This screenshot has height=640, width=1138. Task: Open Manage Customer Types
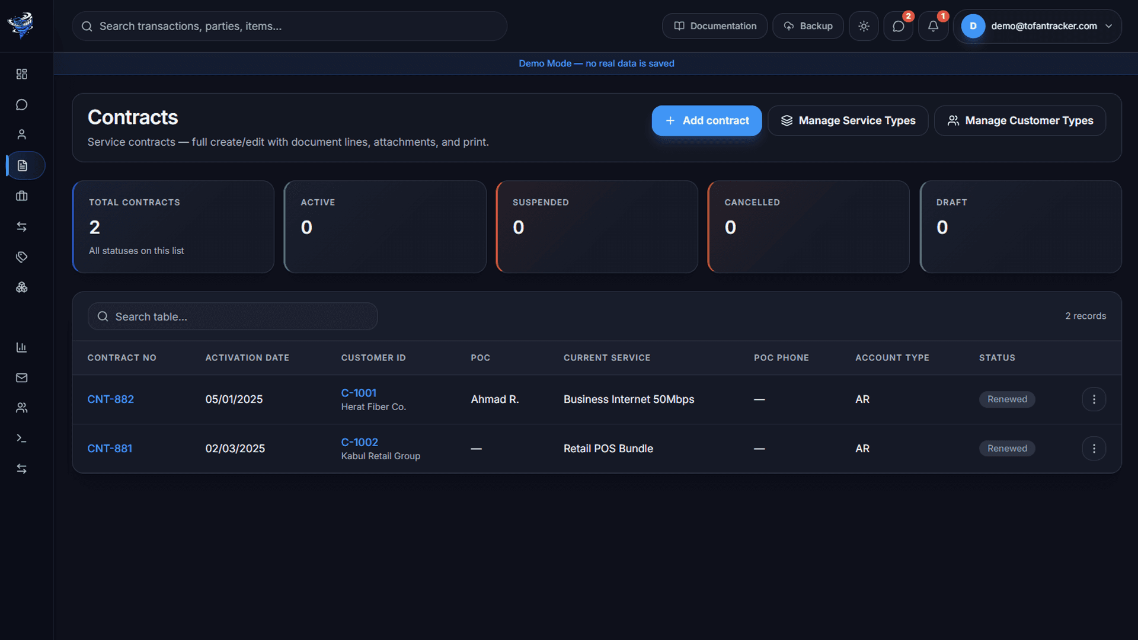point(1020,121)
